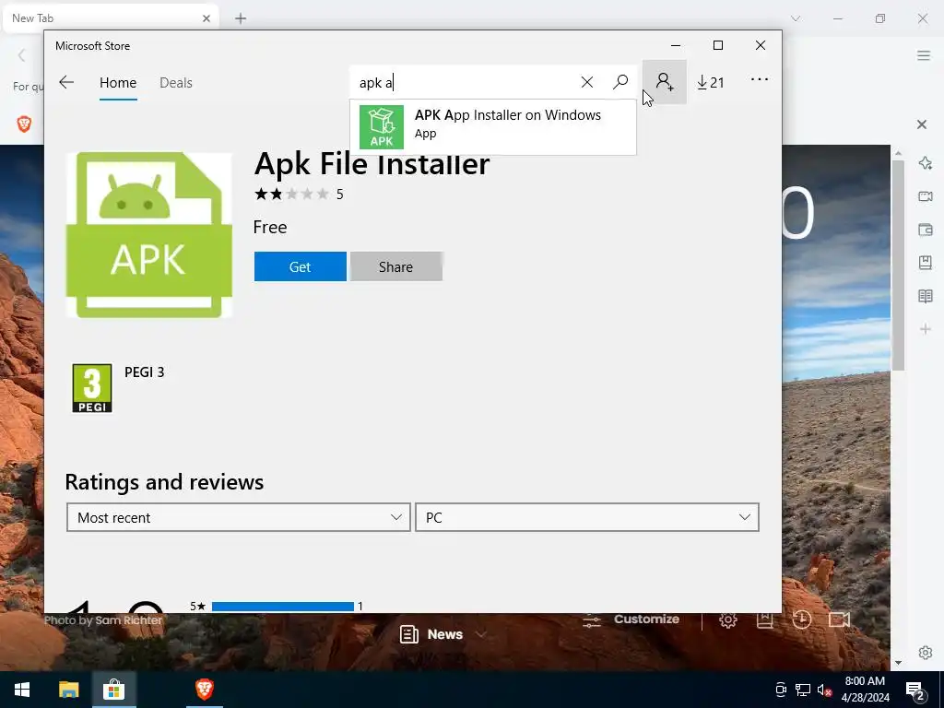Click into the Store search field
The height and width of the screenshot is (708, 944).
point(464,82)
